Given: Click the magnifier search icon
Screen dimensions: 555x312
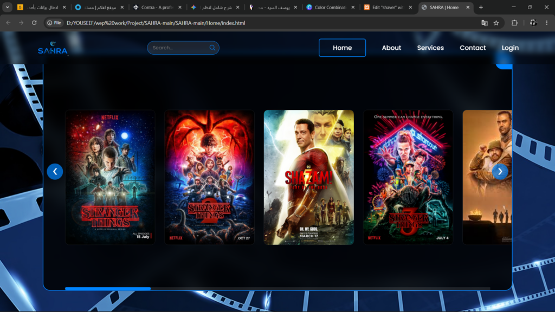Looking at the screenshot, I should pos(212,48).
